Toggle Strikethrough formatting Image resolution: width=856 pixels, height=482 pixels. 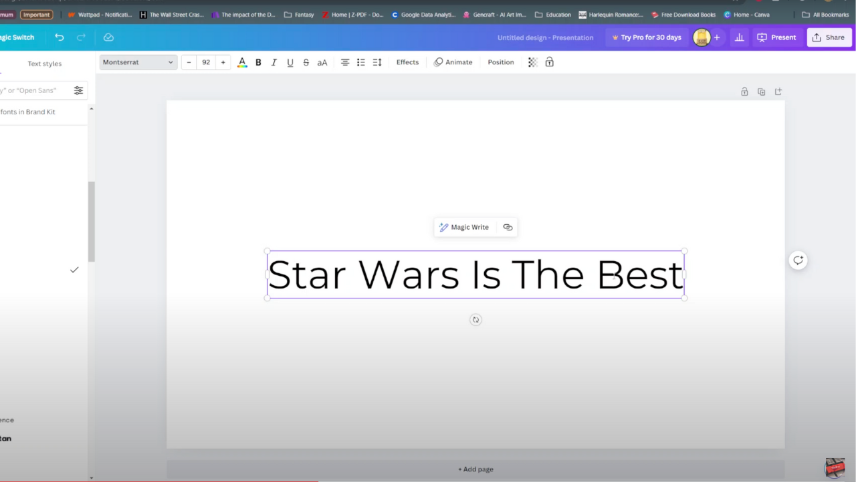[x=306, y=62]
